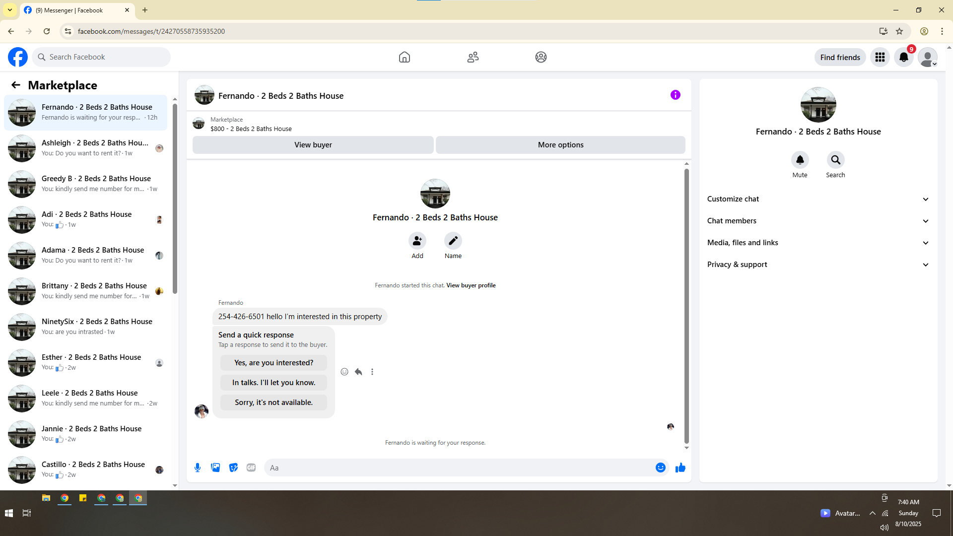Click the View buyer button

(313, 145)
